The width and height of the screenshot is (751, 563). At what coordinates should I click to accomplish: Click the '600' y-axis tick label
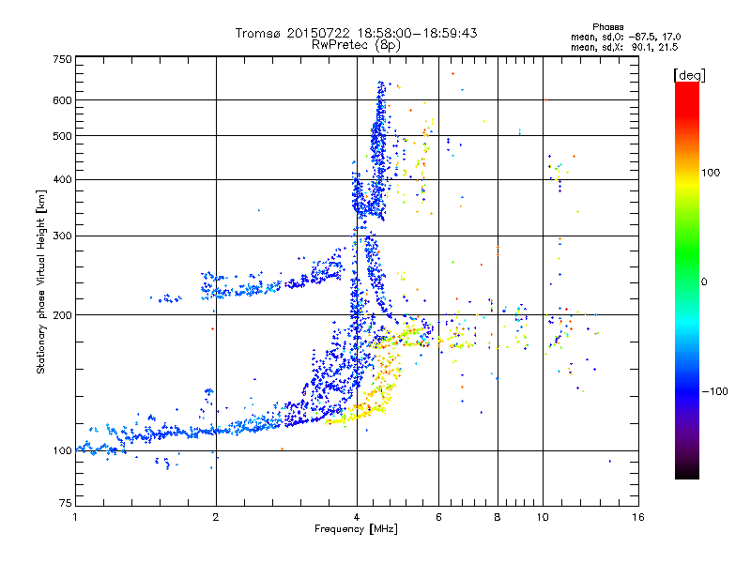point(62,100)
